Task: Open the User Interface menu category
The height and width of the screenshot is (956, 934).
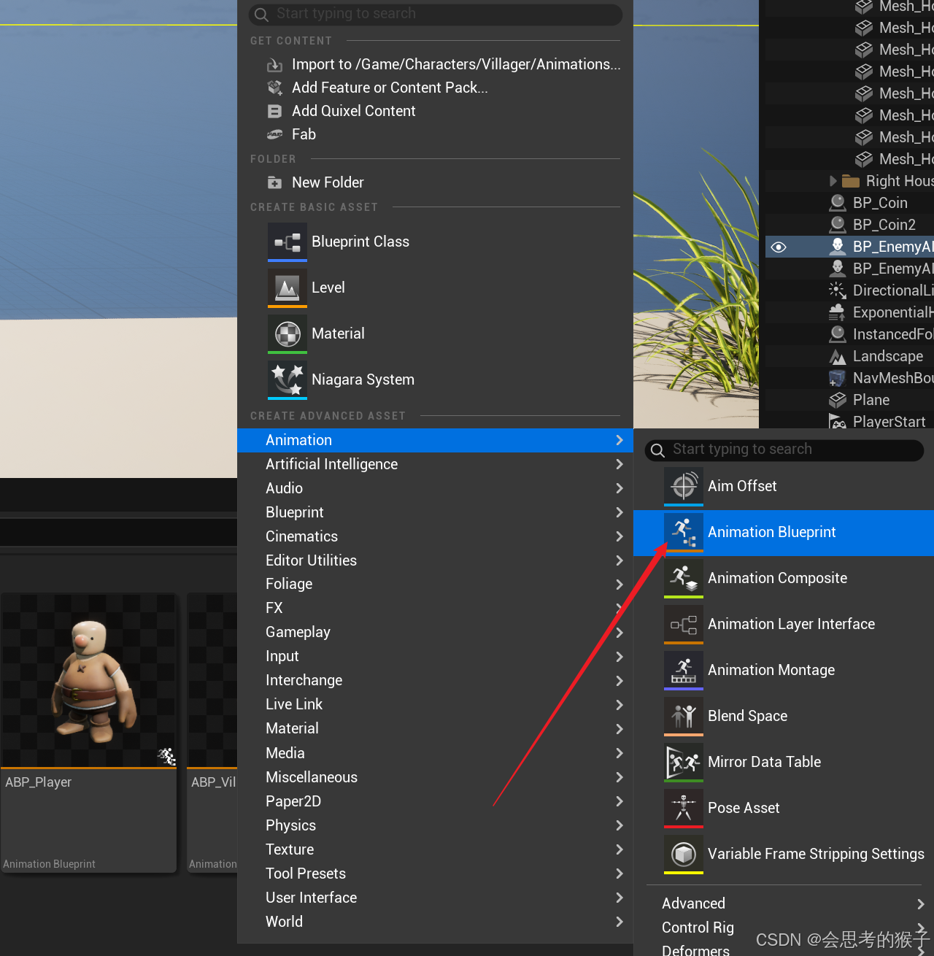Action: coord(435,898)
